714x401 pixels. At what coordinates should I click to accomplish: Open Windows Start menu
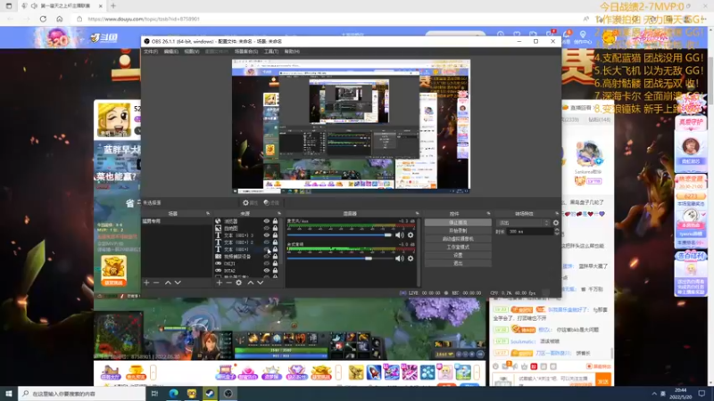(9, 394)
